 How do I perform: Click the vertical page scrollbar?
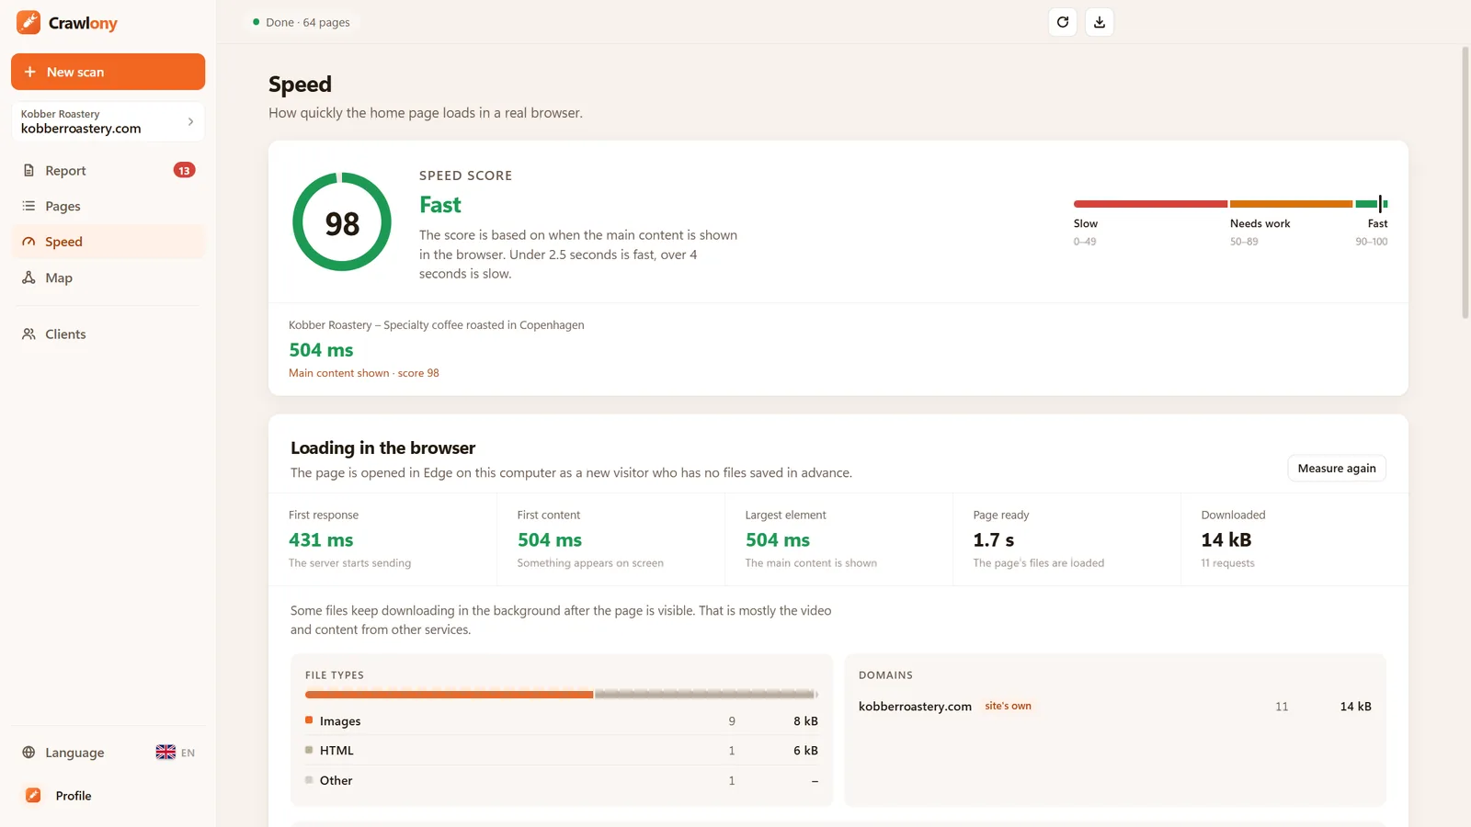pyautogui.click(x=1465, y=182)
